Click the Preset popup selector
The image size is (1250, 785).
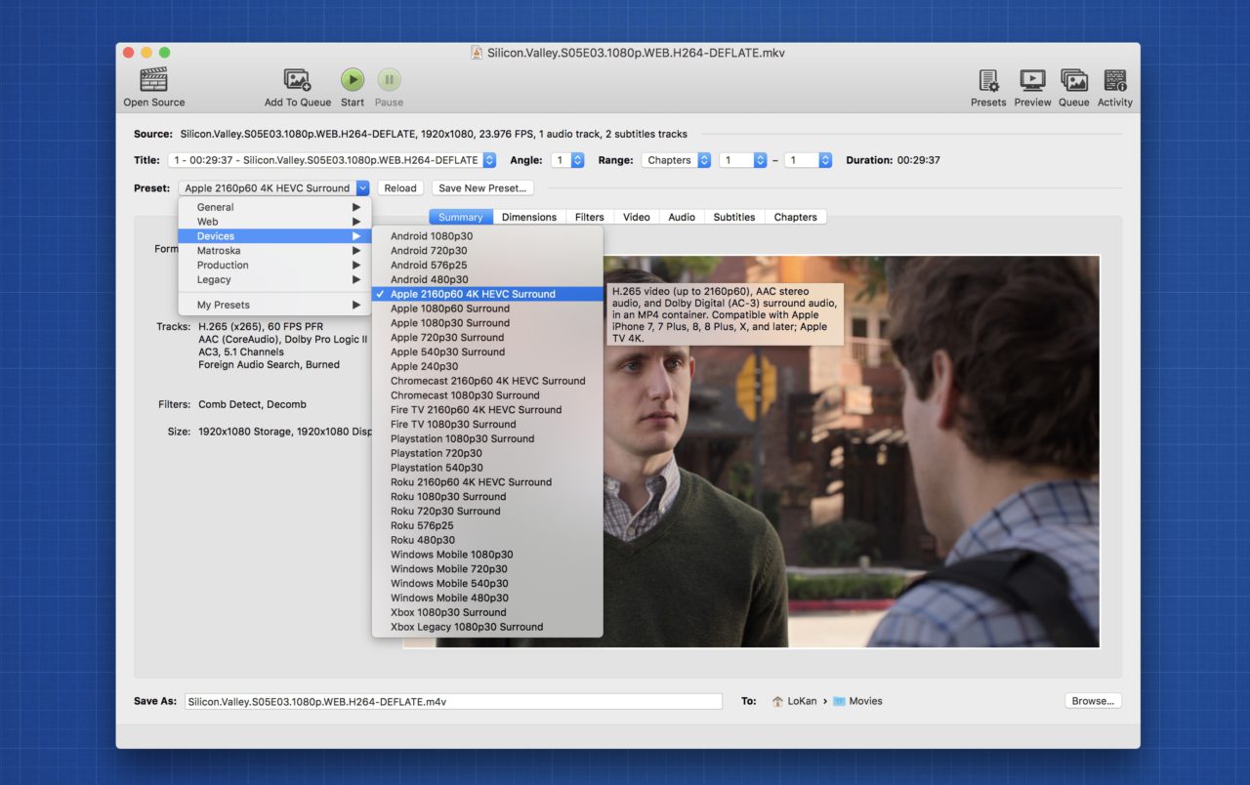point(273,188)
